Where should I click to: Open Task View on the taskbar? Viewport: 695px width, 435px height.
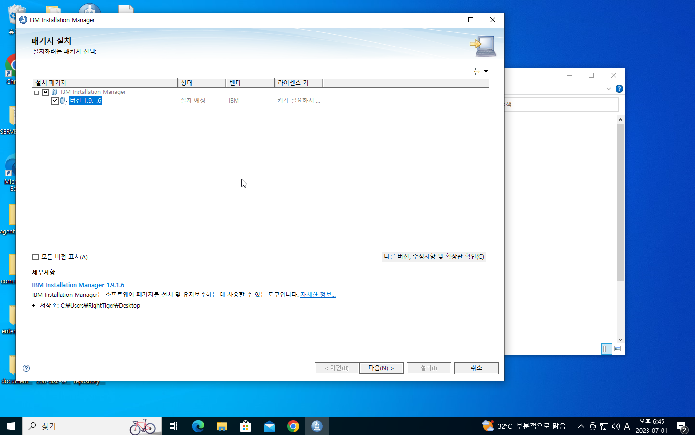(x=174, y=426)
